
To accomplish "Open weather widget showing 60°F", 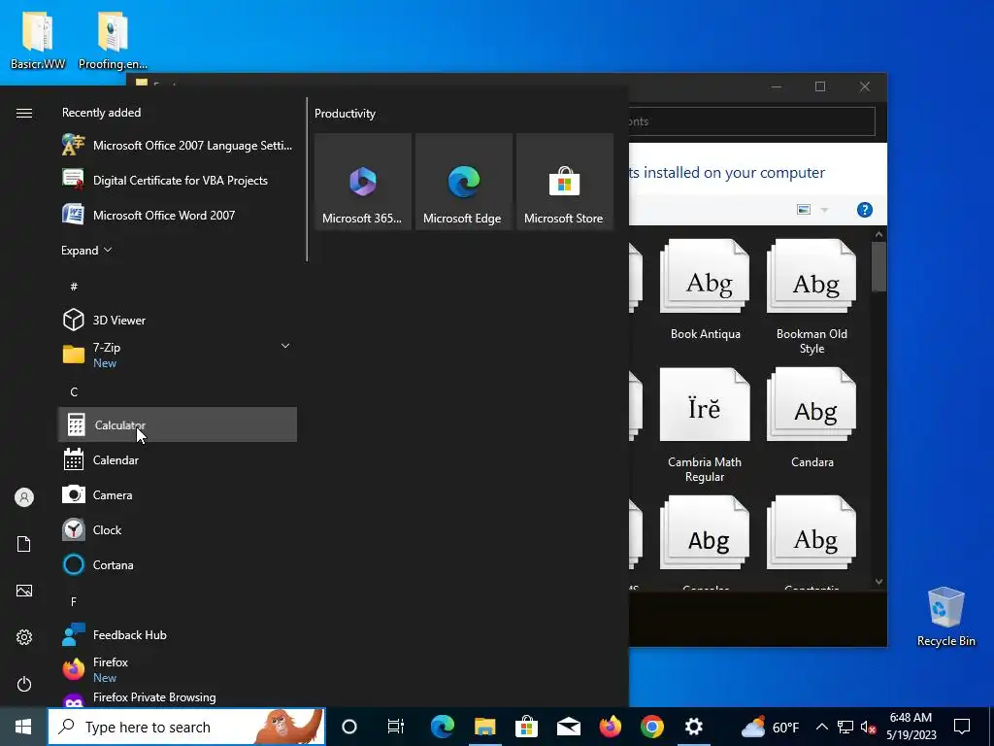I will click(x=770, y=727).
